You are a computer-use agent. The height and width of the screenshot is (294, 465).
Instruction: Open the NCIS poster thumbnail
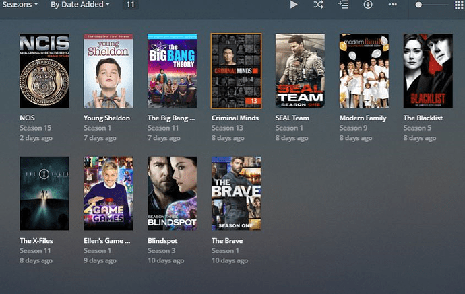pos(44,71)
